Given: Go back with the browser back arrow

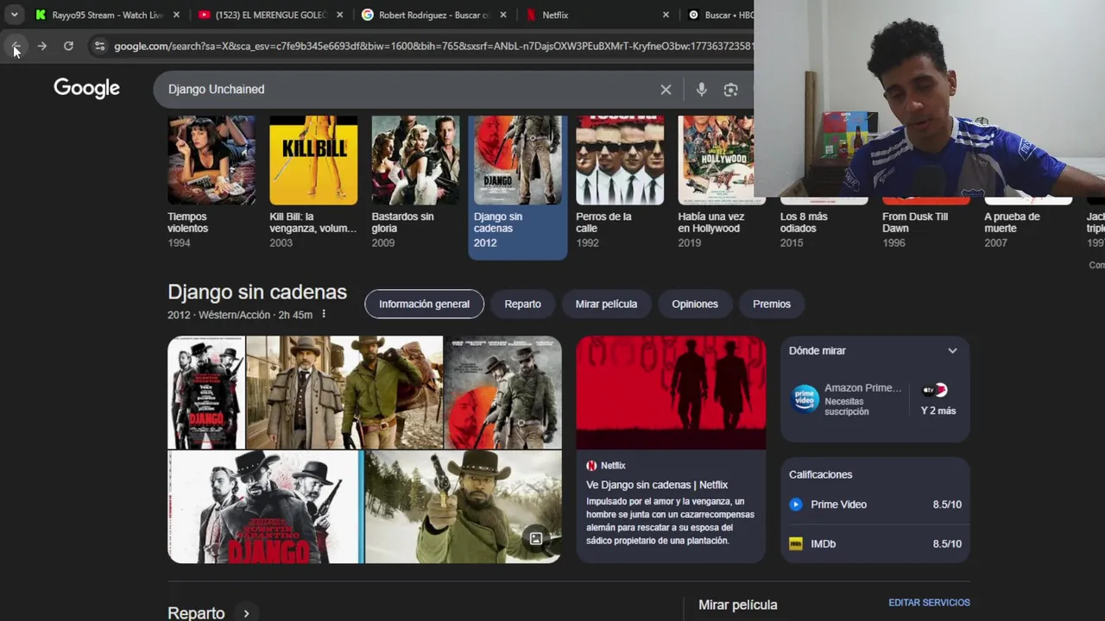Looking at the screenshot, I should pyautogui.click(x=16, y=46).
